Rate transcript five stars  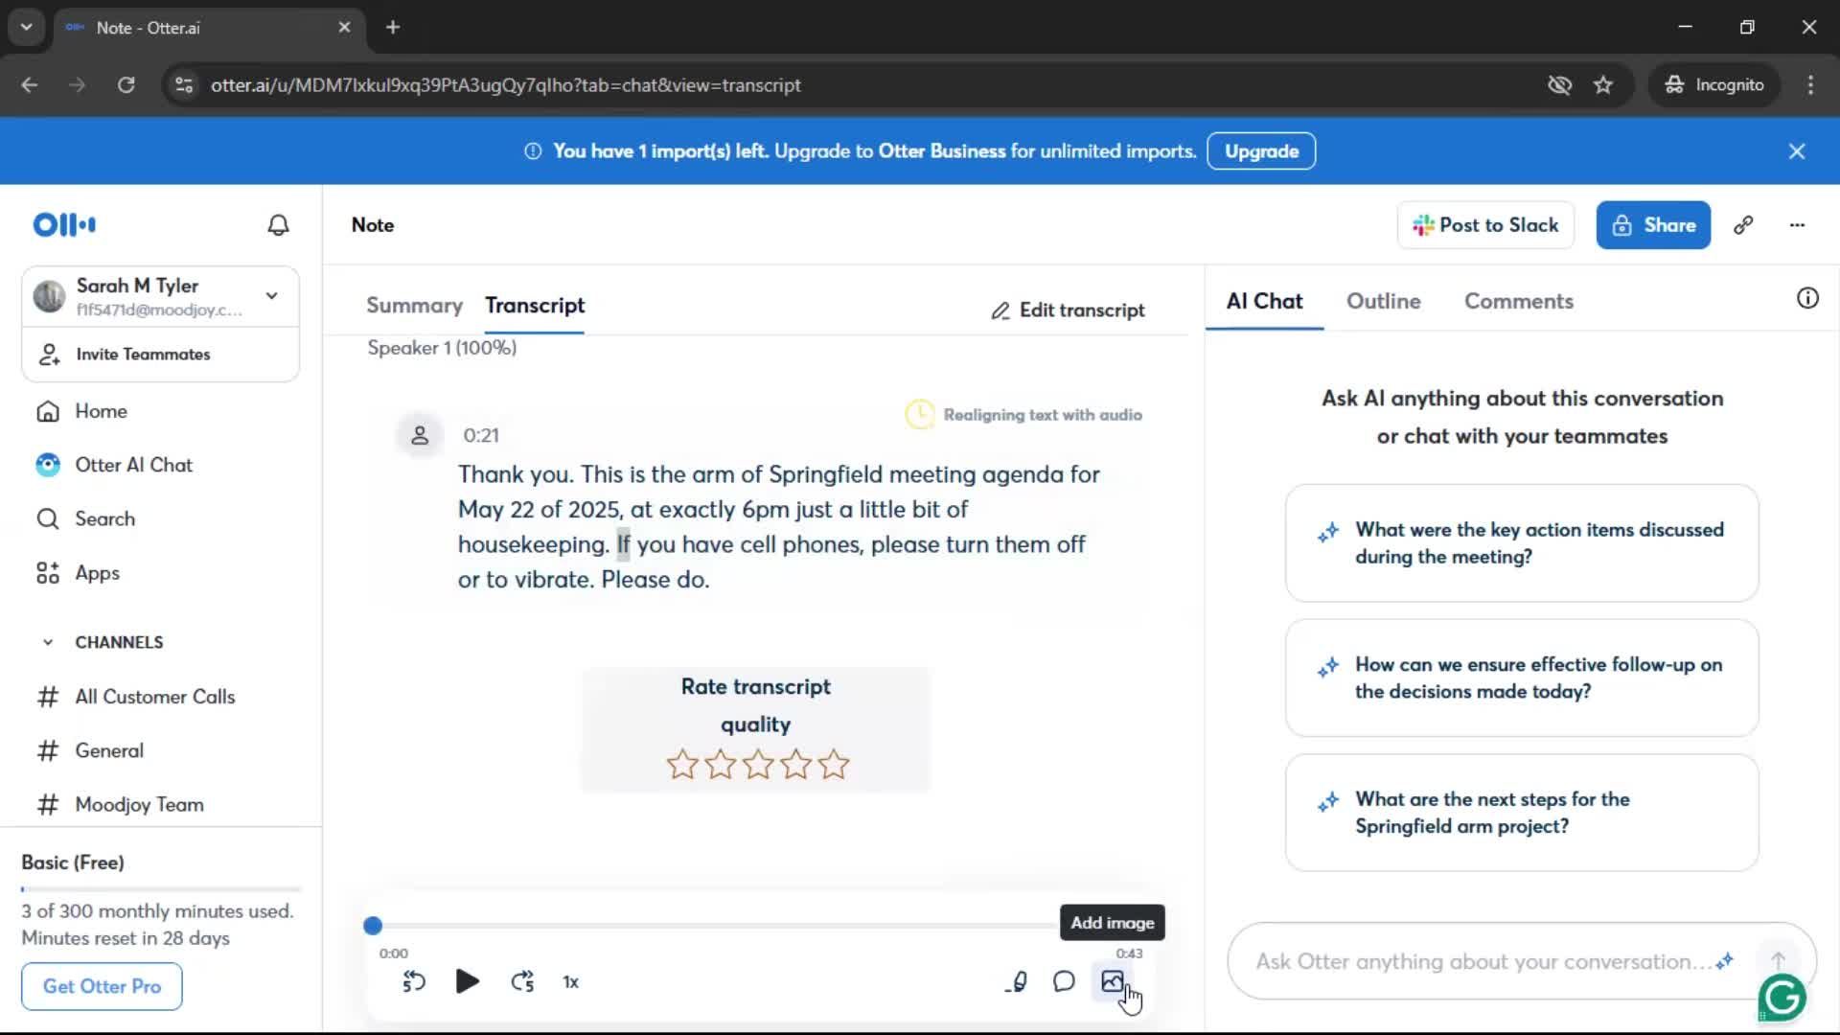[834, 765]
